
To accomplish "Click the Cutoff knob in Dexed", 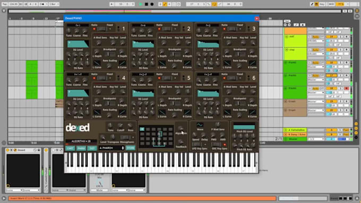I will [x=120, y=125].
